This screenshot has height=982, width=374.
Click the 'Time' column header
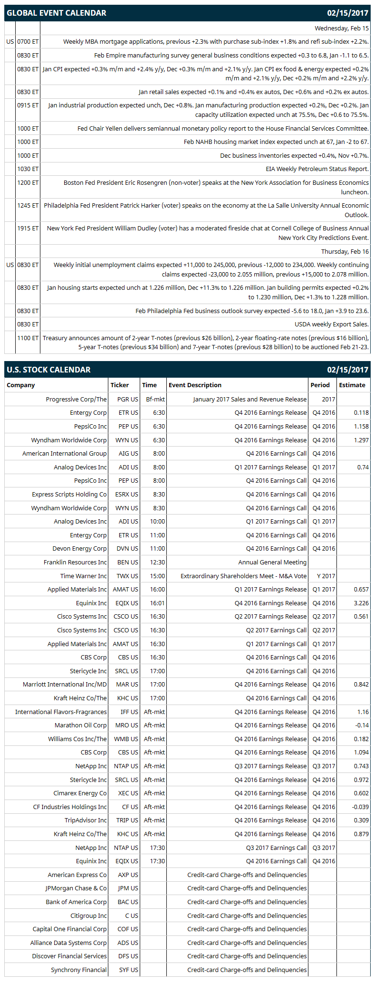click(149, 385)
